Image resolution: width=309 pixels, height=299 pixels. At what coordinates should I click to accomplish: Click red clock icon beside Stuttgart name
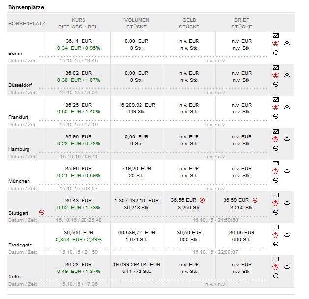pyautogui.click(x=42, y=212)
